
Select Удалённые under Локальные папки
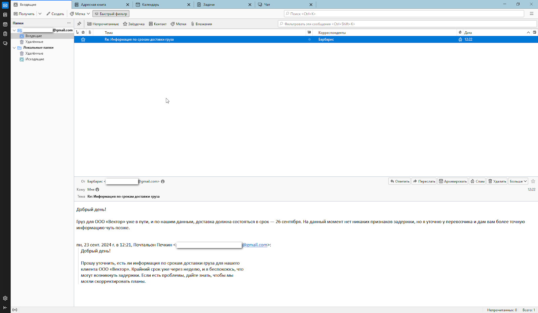point(42,54)
